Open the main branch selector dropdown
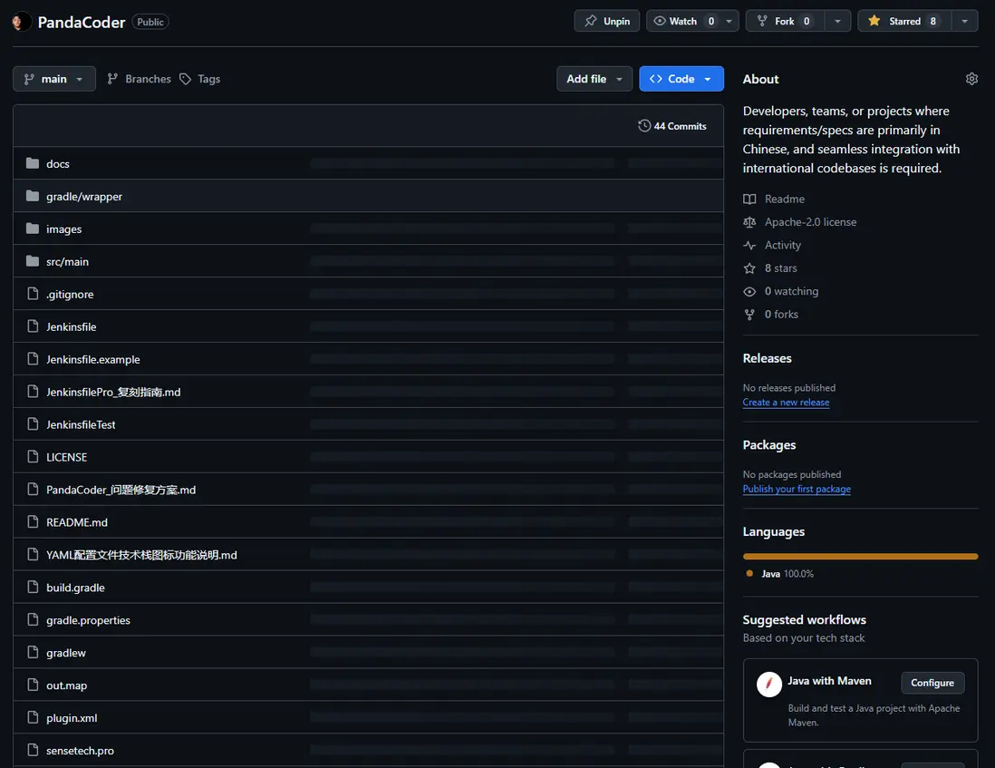The width and height of the screenshot is (995, 768). click(x=54, y=79)
